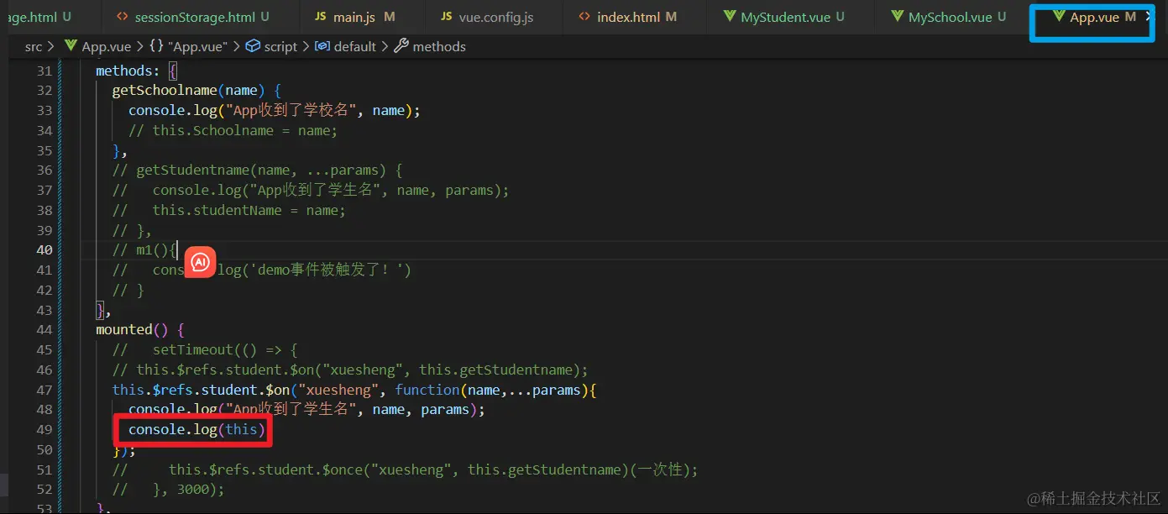Click the 'mounted() {' hook line
This screenshot has width=1168, height=514.
click(x=139, y=329)
